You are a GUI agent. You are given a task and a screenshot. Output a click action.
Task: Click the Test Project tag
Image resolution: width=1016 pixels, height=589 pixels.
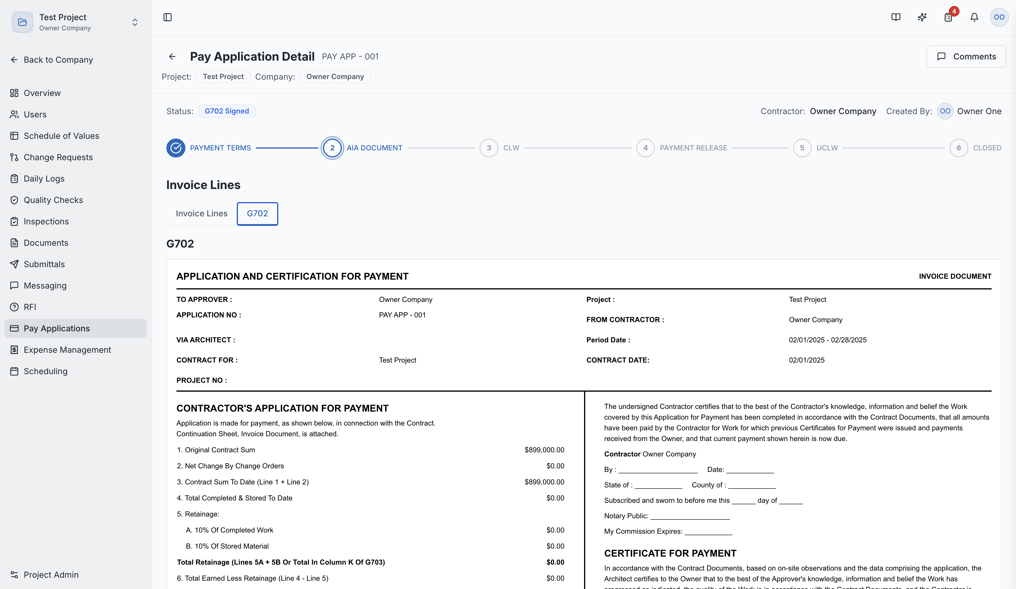pyautogui.click(x=223, y=77)
